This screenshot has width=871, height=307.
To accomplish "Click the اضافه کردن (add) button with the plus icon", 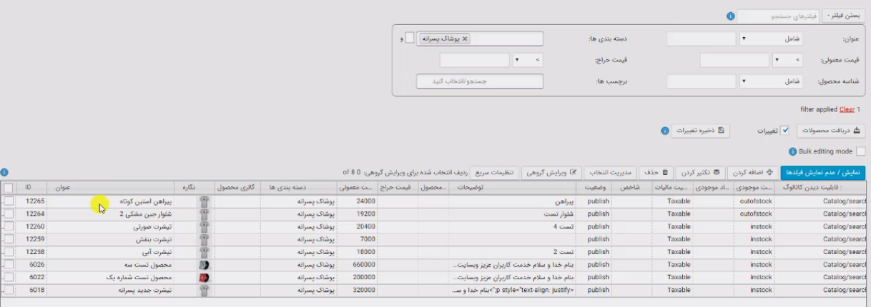I will tap(753, 173).
